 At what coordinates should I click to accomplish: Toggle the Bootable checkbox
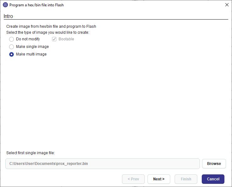(54, 39)
